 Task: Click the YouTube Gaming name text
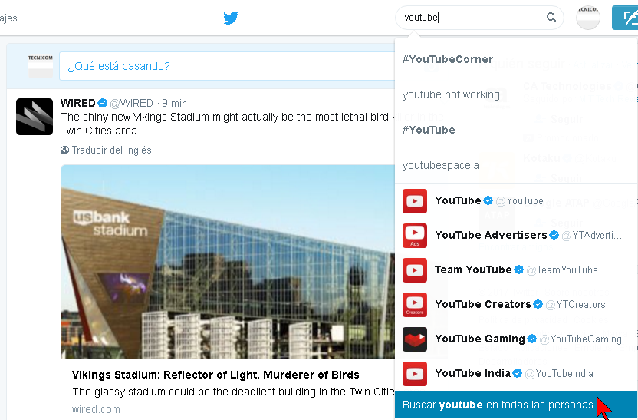480,339
